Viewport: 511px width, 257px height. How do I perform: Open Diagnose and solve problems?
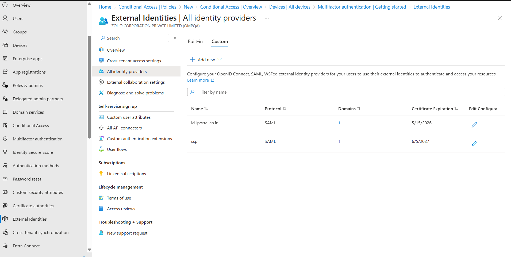(x=135, y=93)
